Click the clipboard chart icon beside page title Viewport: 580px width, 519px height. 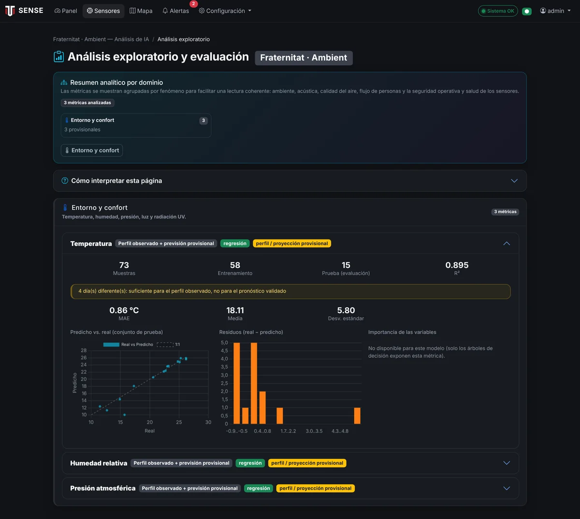(58, 57)
